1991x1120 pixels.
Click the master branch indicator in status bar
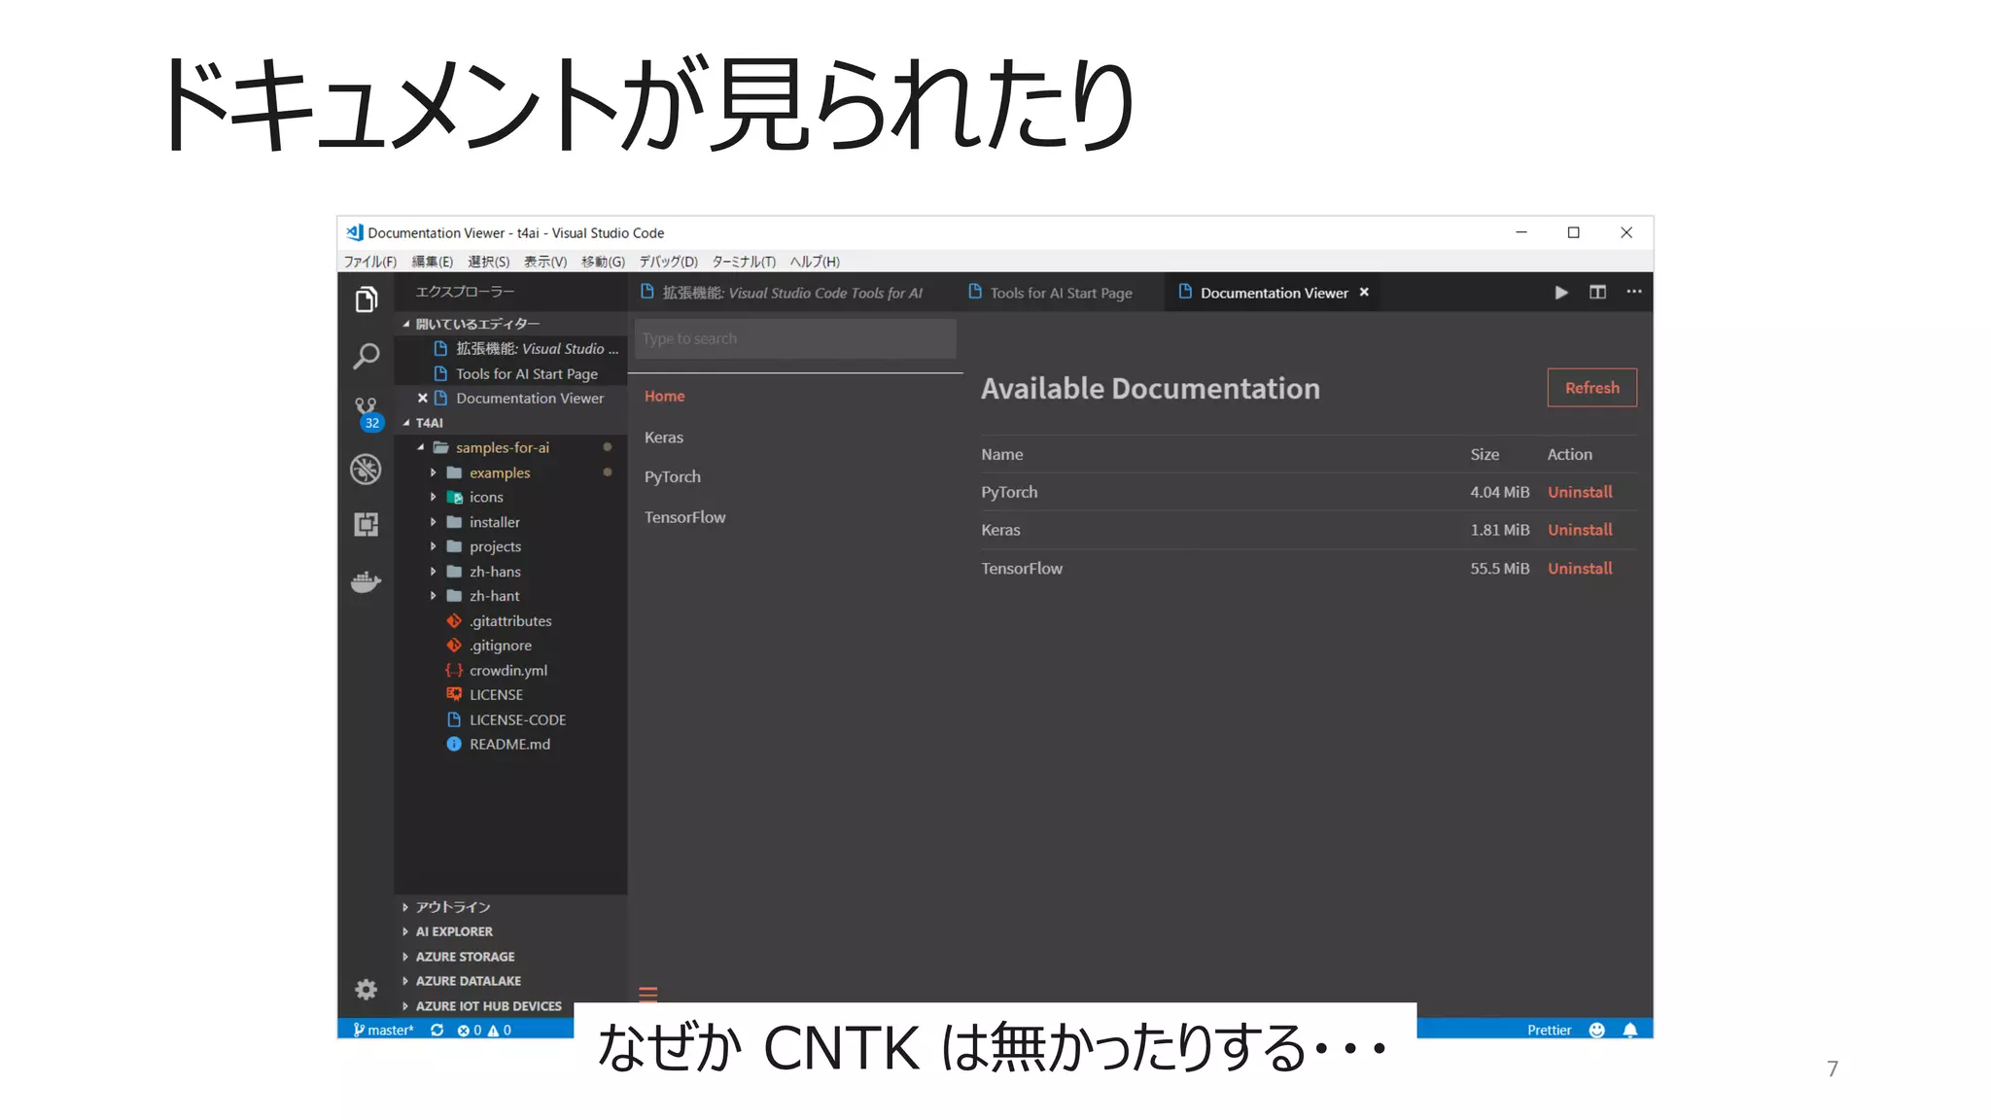tap(384, 1030)
